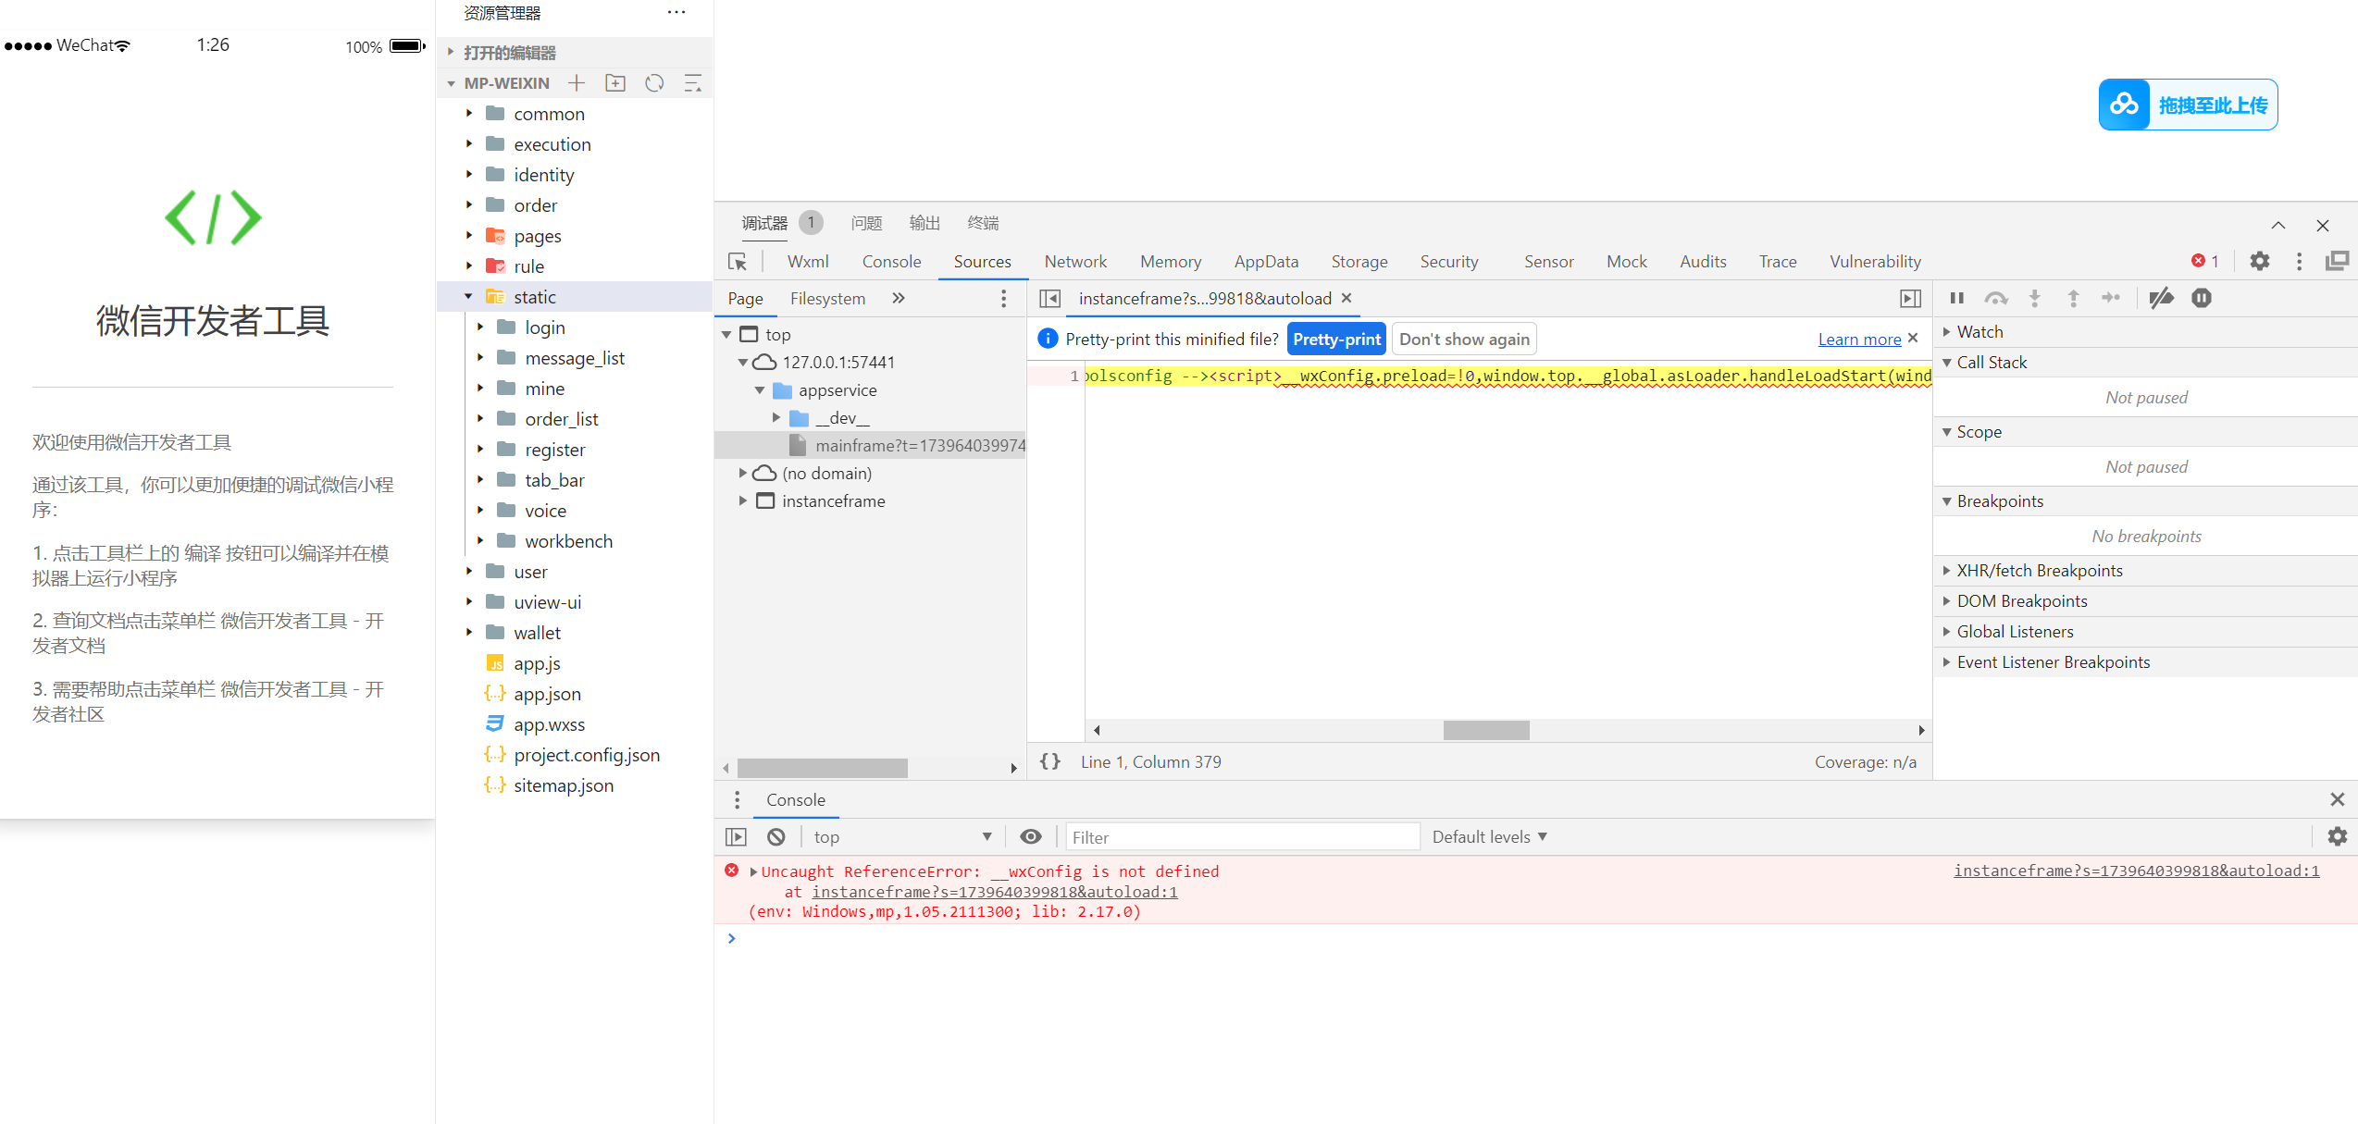This screenshot has width=2358, height=1124.
Task: Expand the Watch section
Action: pyautogui.click(x=1979, y=331)
